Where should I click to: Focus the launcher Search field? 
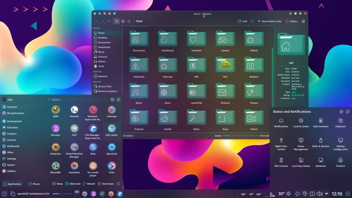(78, 99)
